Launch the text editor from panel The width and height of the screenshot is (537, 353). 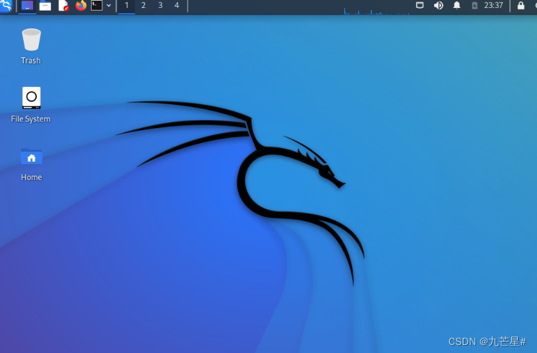(63, 6)
